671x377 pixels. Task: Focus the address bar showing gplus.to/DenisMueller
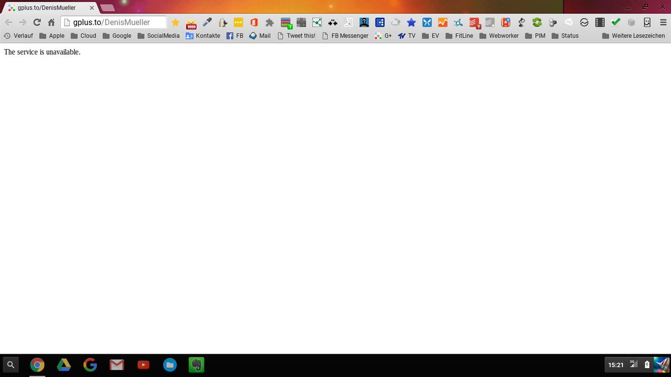click(x=114, y=22)
